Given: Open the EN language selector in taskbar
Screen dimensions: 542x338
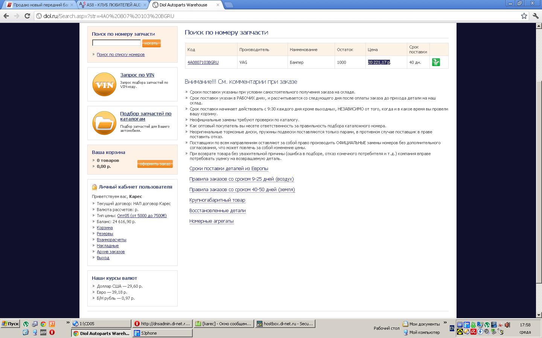Looking at the screenshot, I should 452,328.
